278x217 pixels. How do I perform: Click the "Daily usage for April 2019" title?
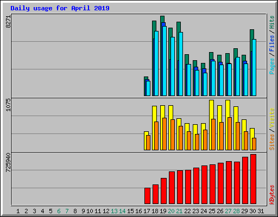click(60, 8)
